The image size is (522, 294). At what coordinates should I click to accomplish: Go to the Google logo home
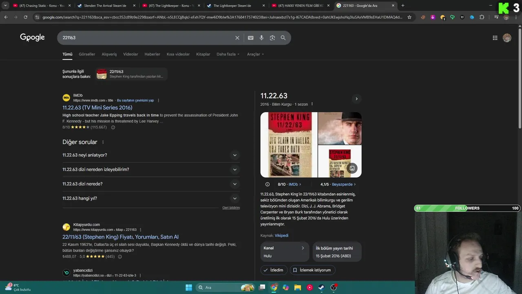pos(32,38)
